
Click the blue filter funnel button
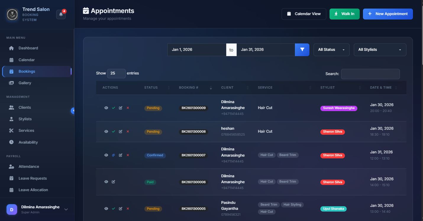[302, 50]
